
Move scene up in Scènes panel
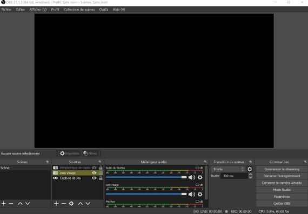point(20,204)
